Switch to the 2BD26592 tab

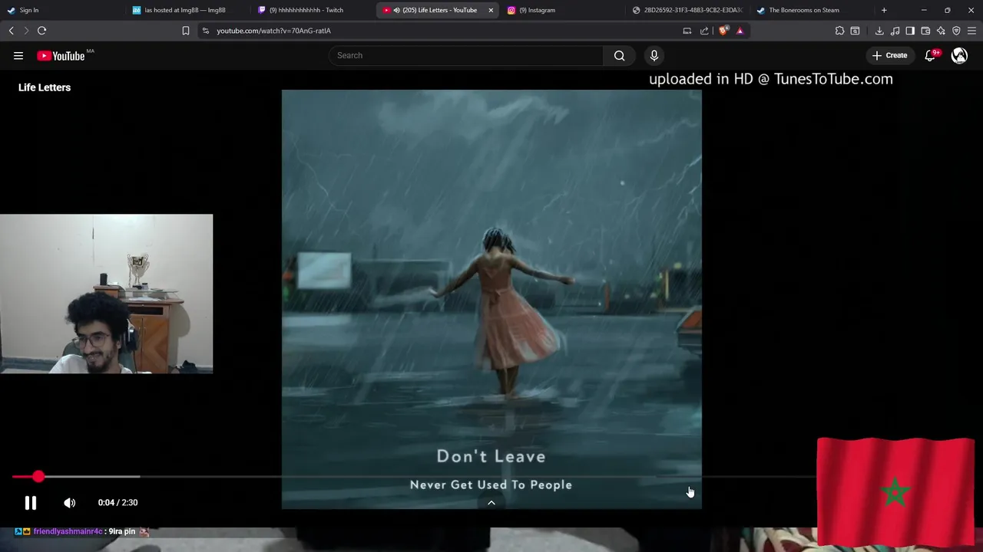point(689,10)
